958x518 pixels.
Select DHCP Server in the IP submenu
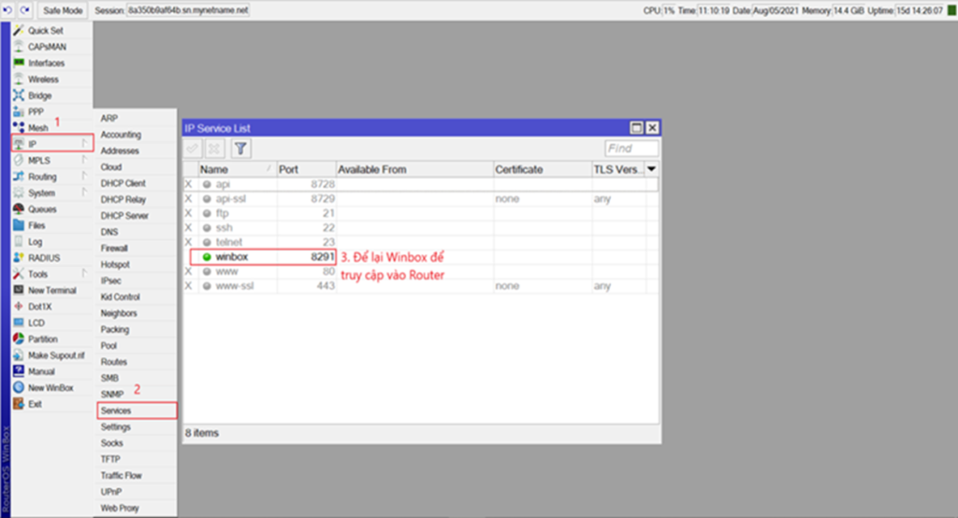pyautogui.click(x=123, y=216)
